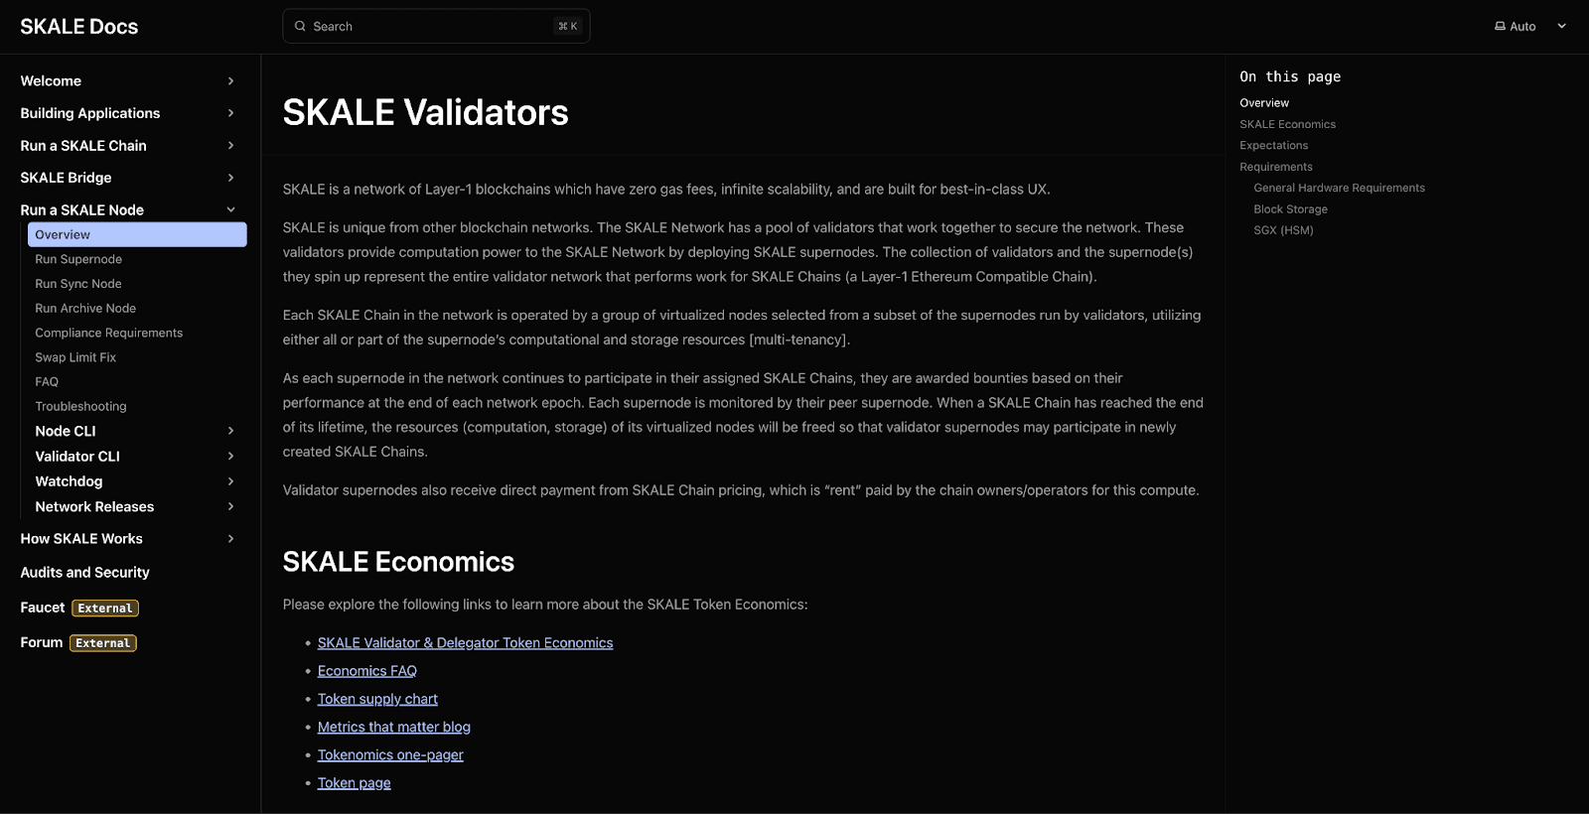Expand the Node CLI chevron
1589x814 pixels.
click(x=230, y=431)
